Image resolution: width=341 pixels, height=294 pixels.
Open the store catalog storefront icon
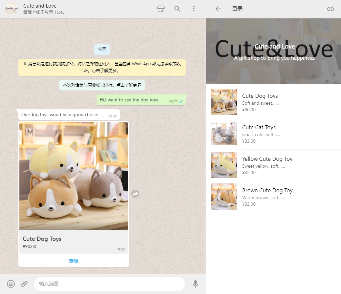click(x=161, y=9)
